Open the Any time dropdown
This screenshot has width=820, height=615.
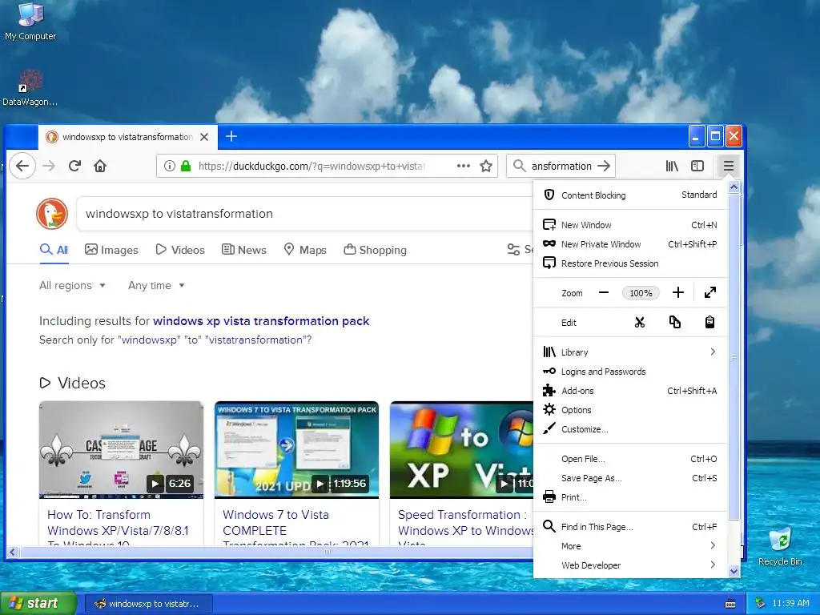[x=156, y=286]
